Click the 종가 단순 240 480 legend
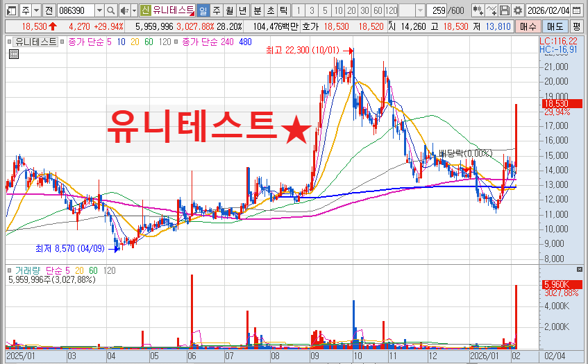The width and height of the screenshot is (588, 364). pyautogui.click(x=217, y=42)
